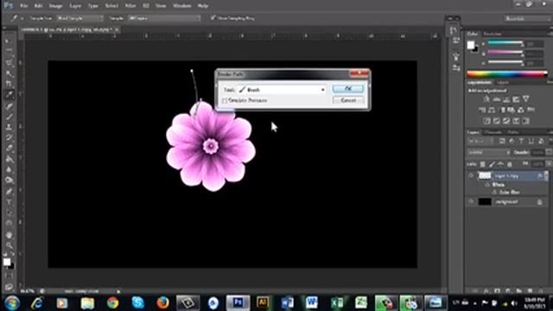The height and width of the screenshot is (311, 553).
Task: Hide the Layer 1 copy layer
Action: (x=471, y=175)
